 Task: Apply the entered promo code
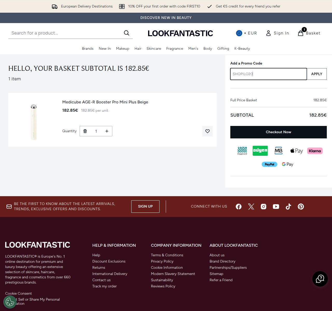point(317,74)
